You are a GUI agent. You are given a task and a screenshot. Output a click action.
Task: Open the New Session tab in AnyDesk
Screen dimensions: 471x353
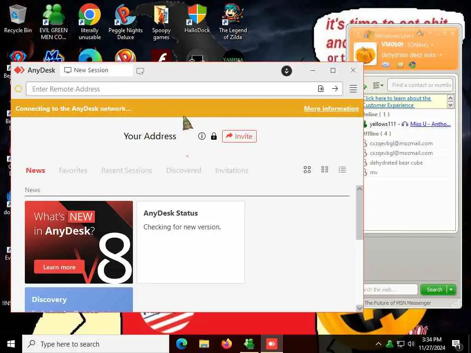[x=97, y=70]
